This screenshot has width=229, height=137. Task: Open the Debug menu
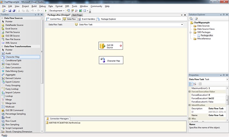pyautogui.click(x=42, y=6)
